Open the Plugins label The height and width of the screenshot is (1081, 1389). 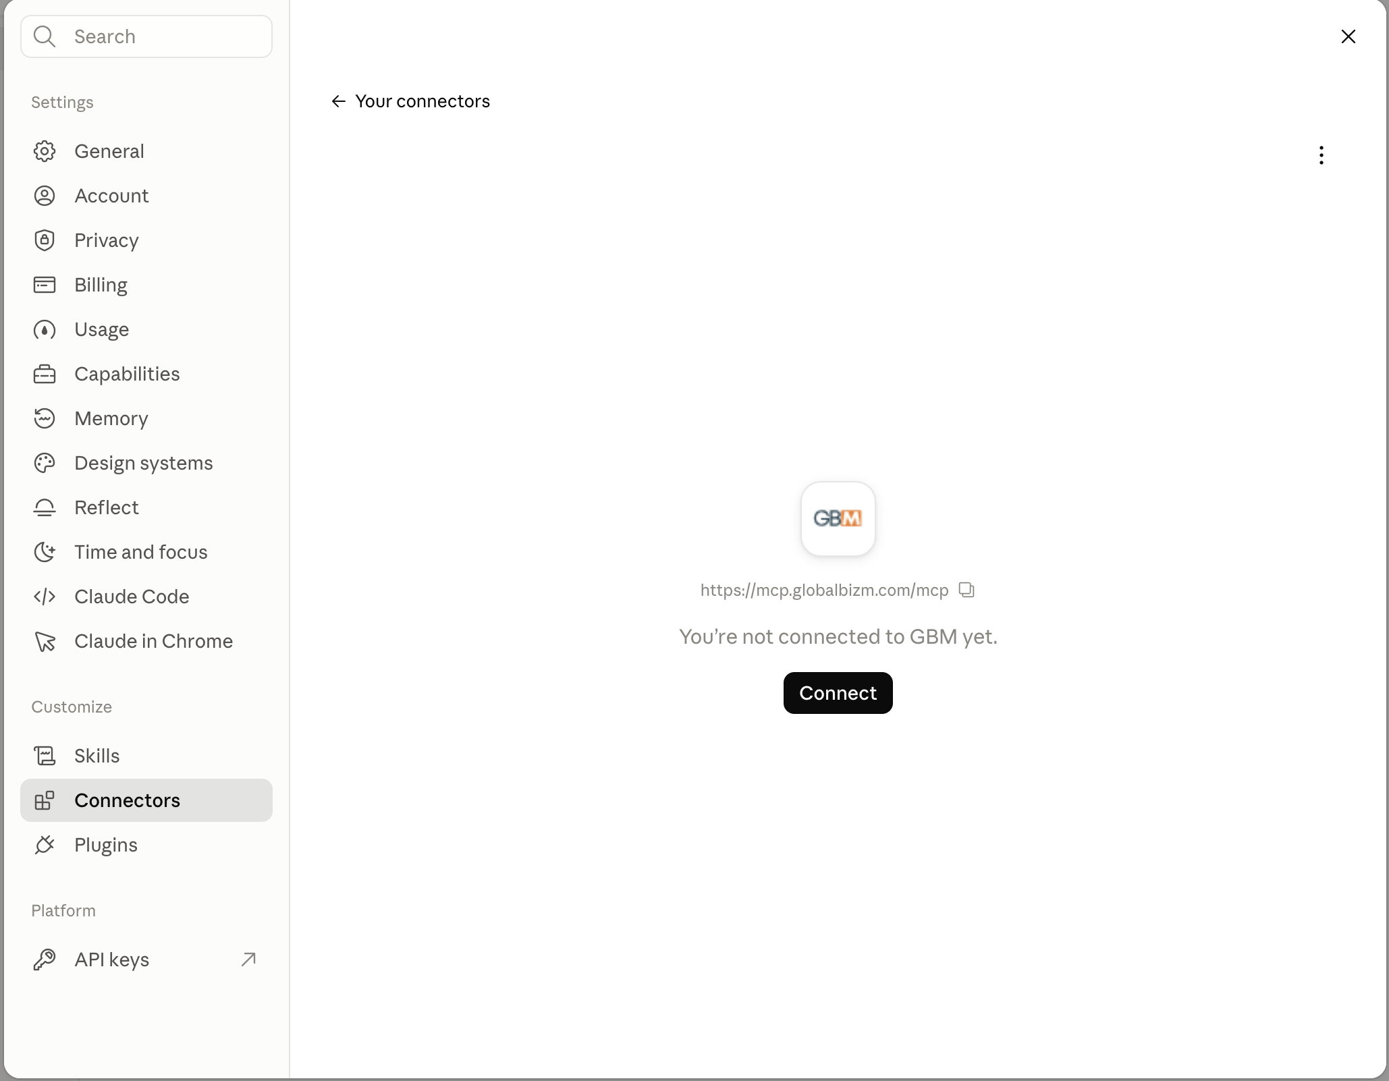tap(106, 845)
